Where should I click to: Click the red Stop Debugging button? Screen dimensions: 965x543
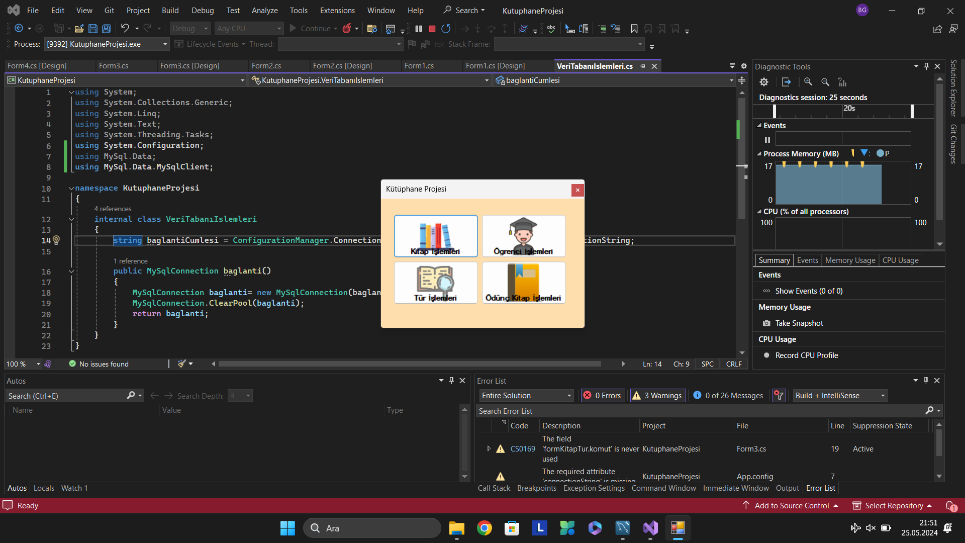point(432,29)
